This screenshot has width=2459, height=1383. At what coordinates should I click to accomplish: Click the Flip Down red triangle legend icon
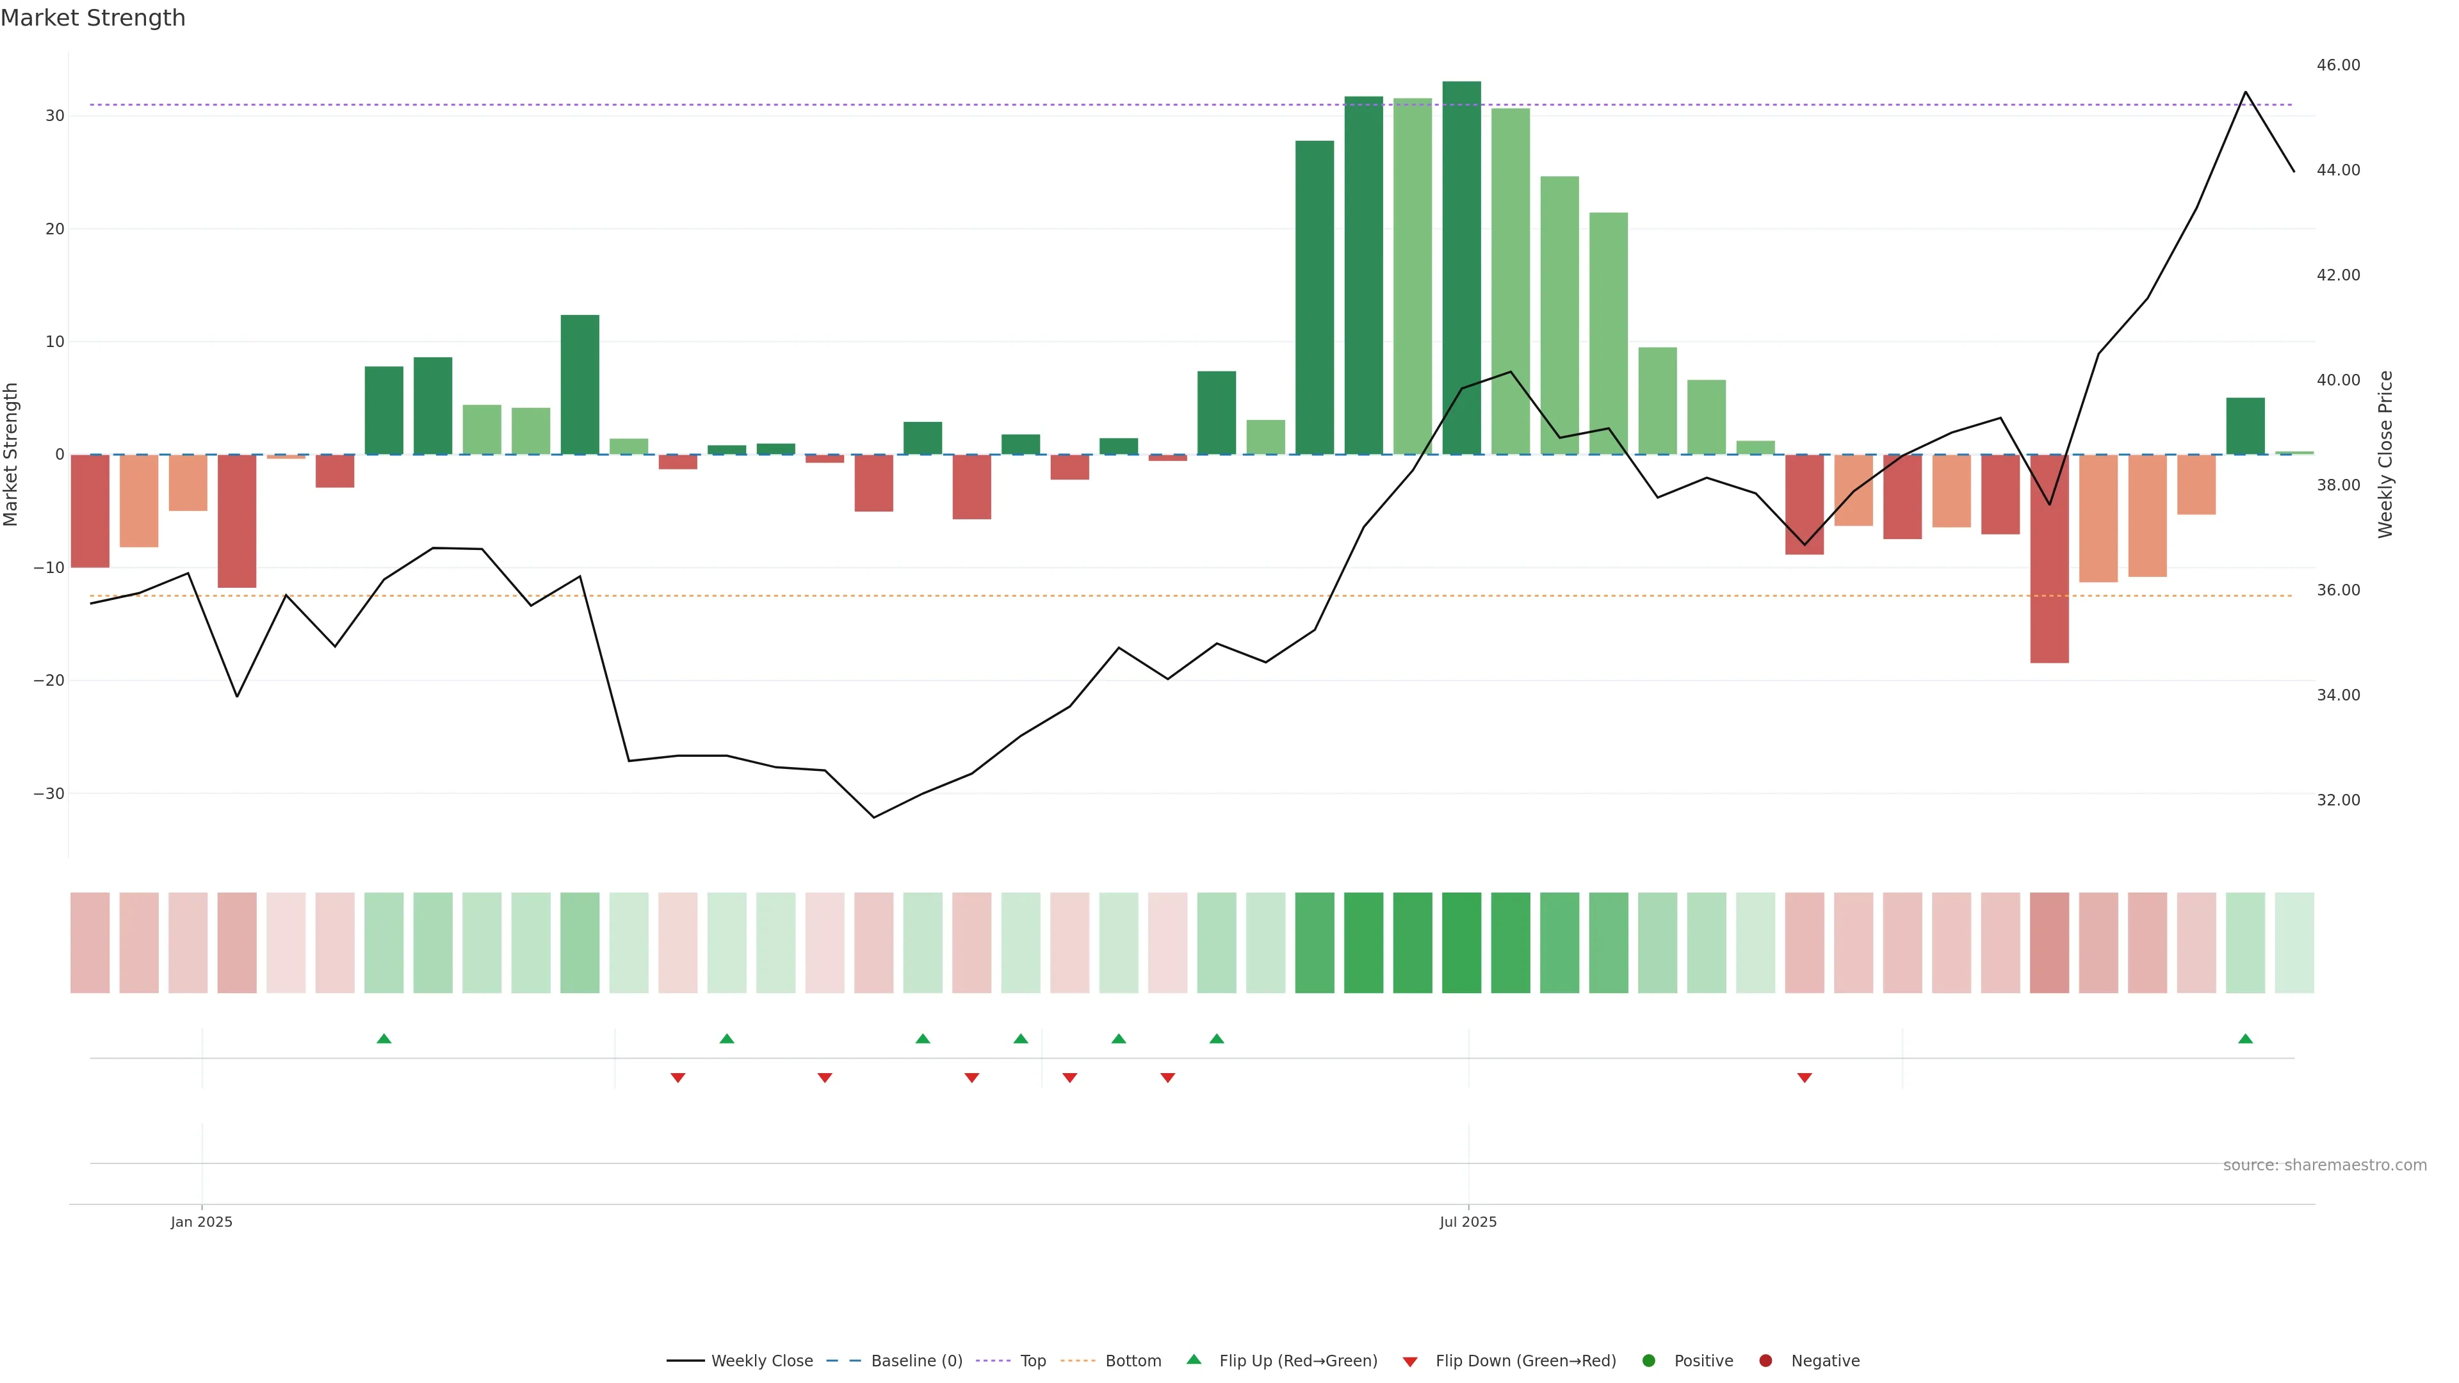(x=1410, y=1361)
